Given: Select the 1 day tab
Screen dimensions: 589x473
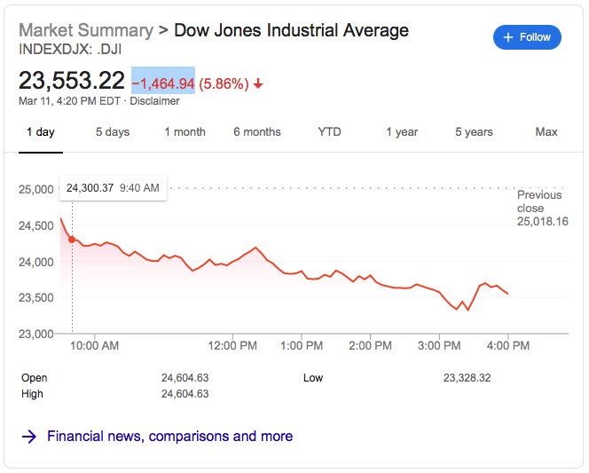Looking at the screenshot, I should [x=40, y=132].
